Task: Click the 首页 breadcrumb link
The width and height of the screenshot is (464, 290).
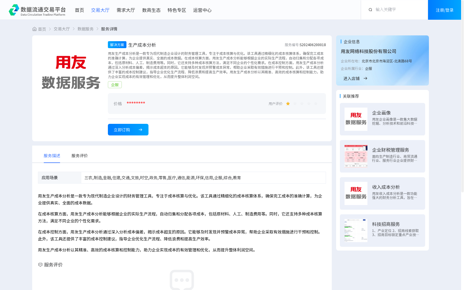Action: point(42,29)
